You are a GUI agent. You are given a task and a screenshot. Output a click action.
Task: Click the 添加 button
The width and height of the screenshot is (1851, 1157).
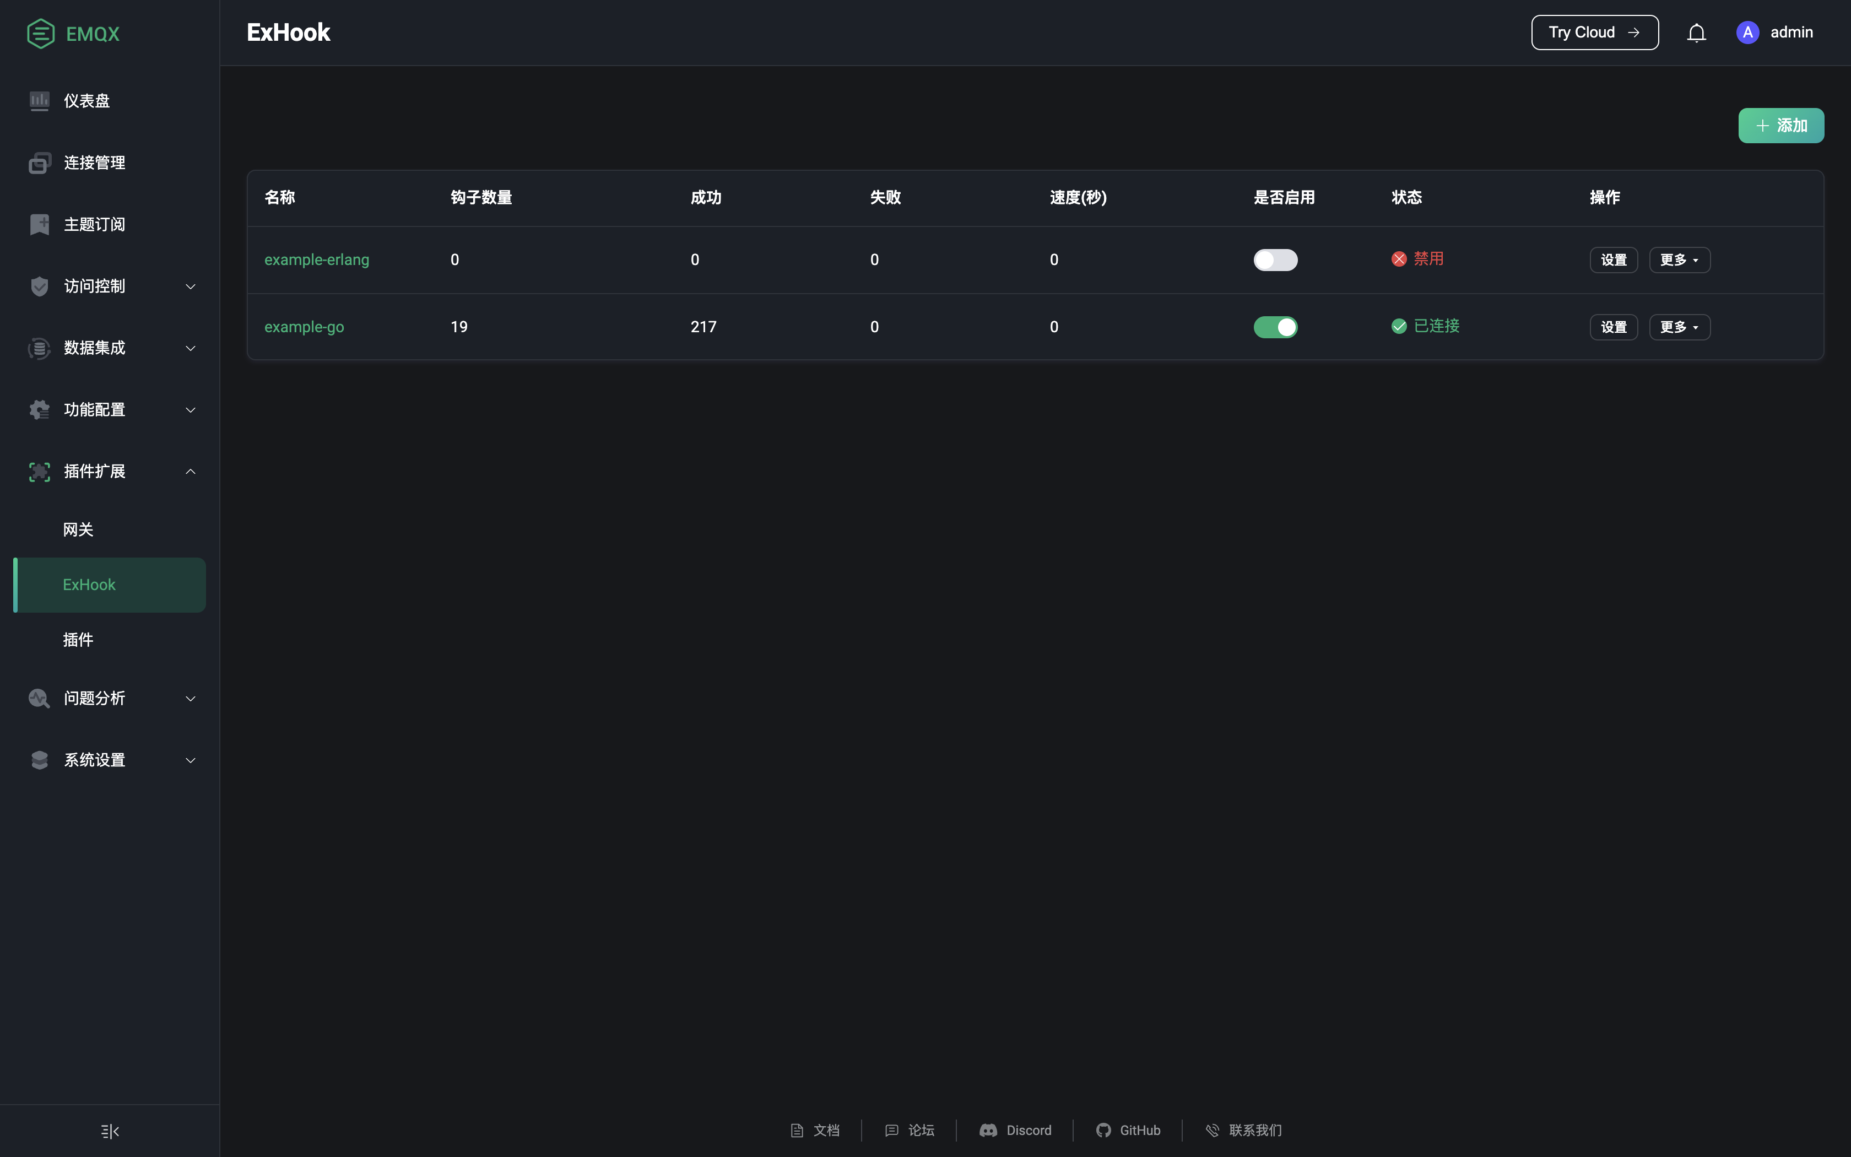tap(1780, 126)
